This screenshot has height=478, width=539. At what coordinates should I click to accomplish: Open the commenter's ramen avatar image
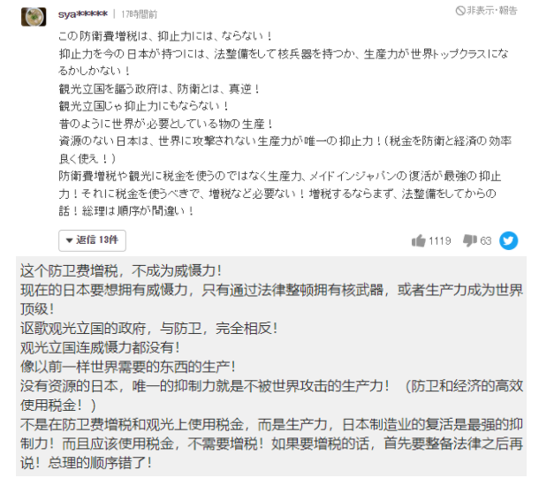[x=34, y=17]
